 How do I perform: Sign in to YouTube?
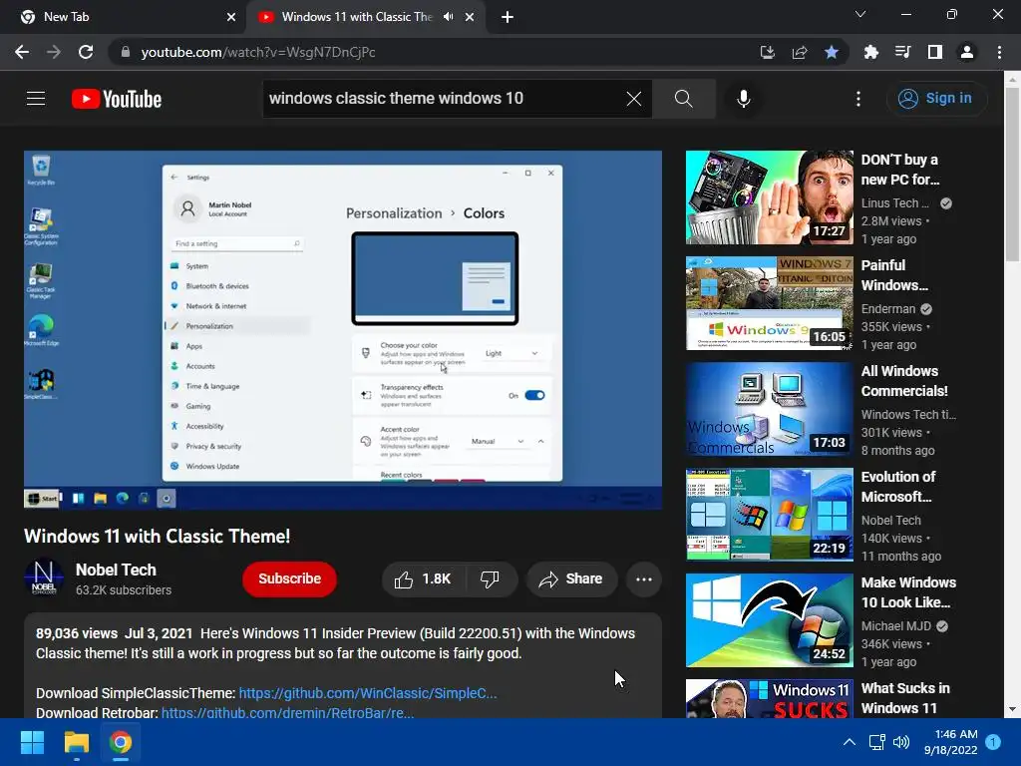coord(936,99)
